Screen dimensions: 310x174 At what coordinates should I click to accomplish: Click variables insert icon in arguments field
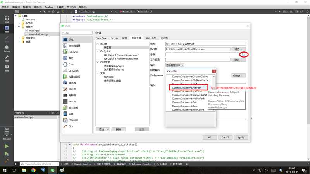(x=243, y=55)
